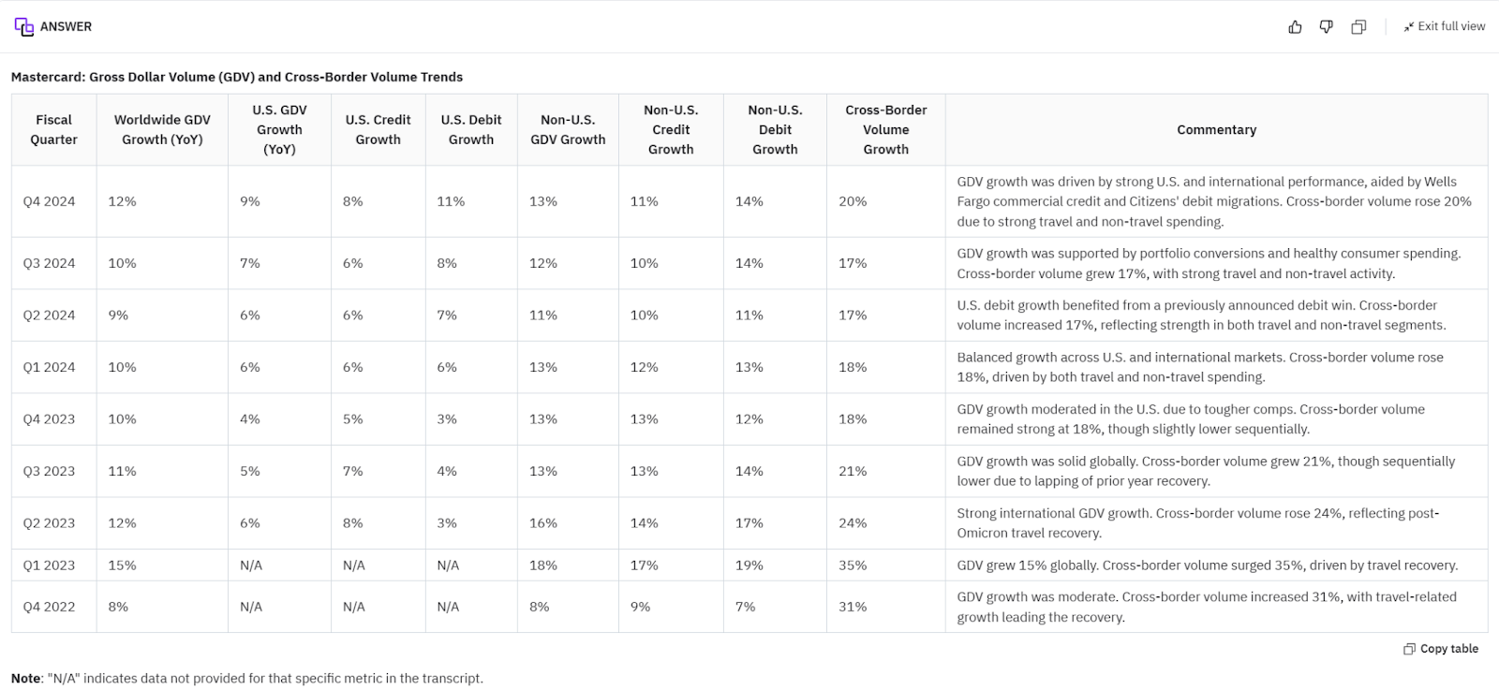Copy the table using Copy table

[1441, 649]
